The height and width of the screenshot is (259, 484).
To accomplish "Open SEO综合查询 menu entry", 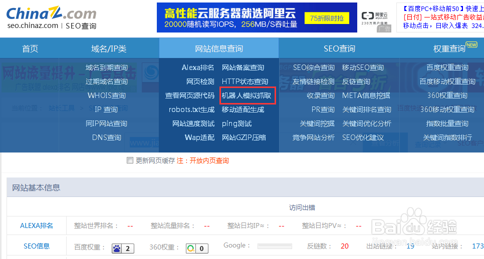I will (314, 67).
